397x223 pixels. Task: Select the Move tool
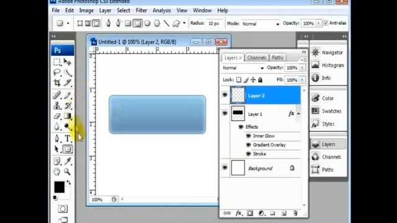click(x=68, y=62)
